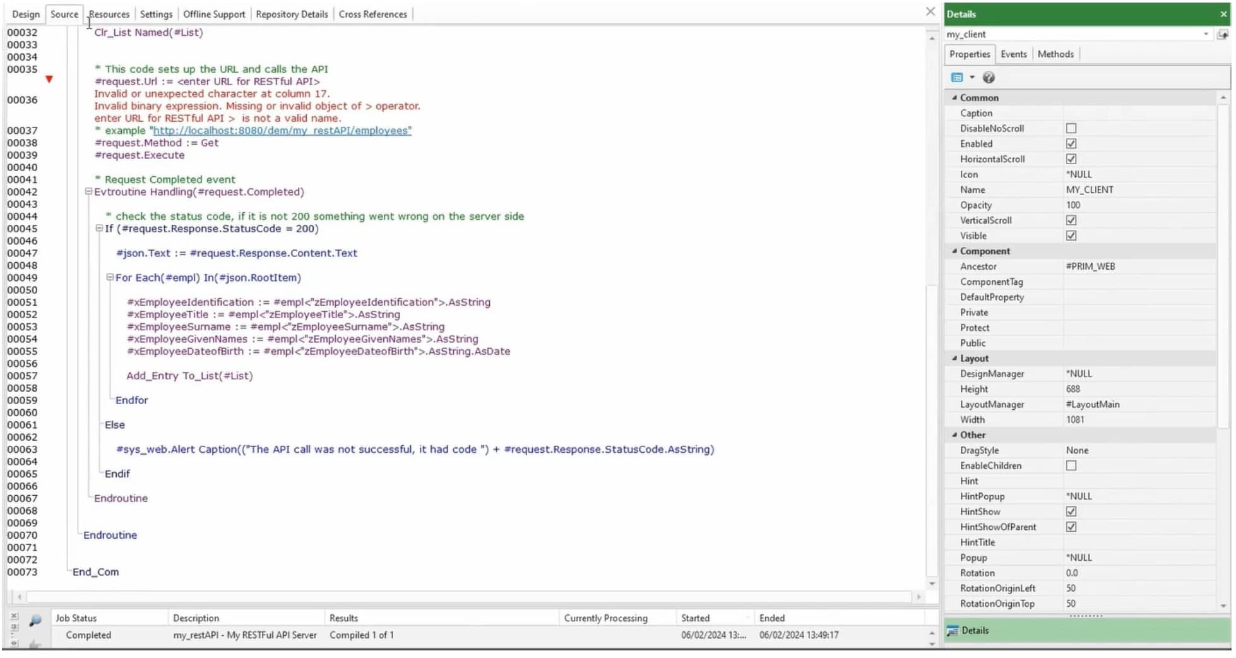Click the DragStyle value None
The width and height of the screenshot is (1236, 658).
[1139, 450]
